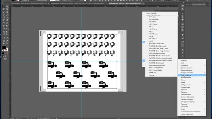The image size is (212, 119).
Task: Select the Selection tool (black arrow)
Action: point(4,6)
